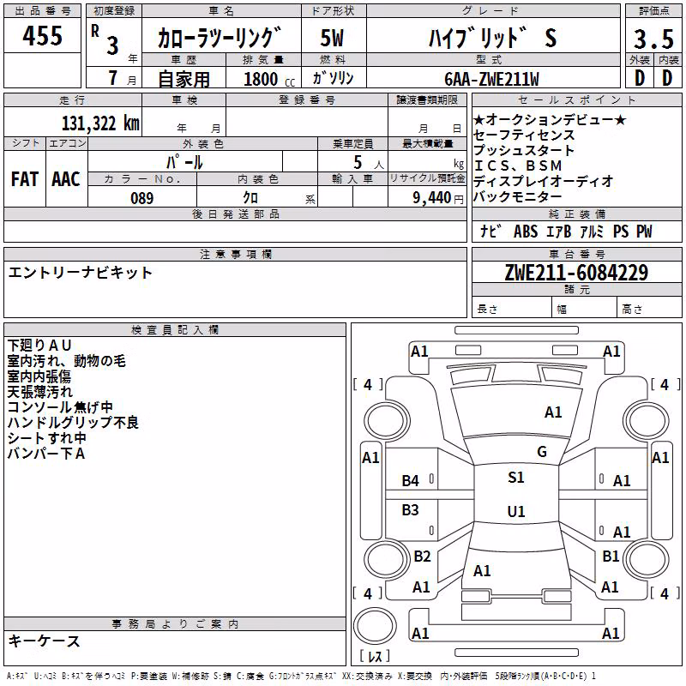Select the ★オークションデビュー★ sales point
This screenshot has height=686, width=686.
point(550,119)
